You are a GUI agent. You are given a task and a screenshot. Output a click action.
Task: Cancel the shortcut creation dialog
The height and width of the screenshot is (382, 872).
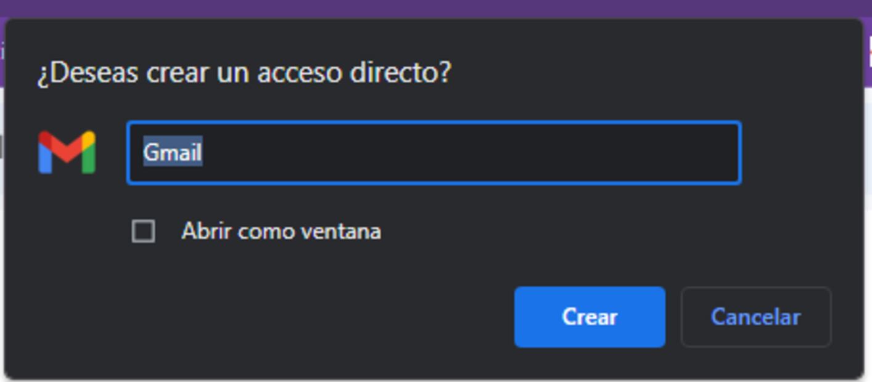(755, 317)
